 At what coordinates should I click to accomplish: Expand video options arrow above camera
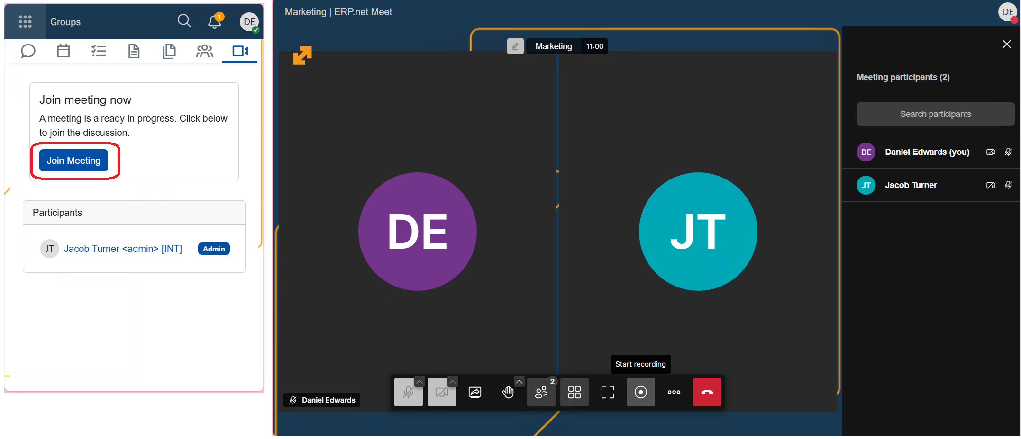coord(453,381)
